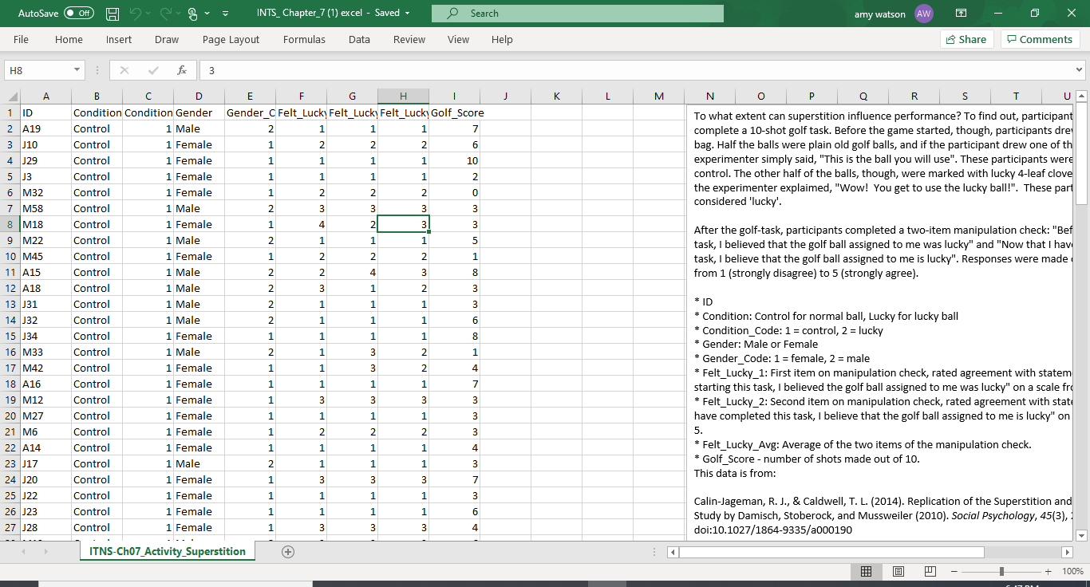The height and width of the screenshot is (587, 1090).
Task: Open the Help tab
Action: coord(502,39)
